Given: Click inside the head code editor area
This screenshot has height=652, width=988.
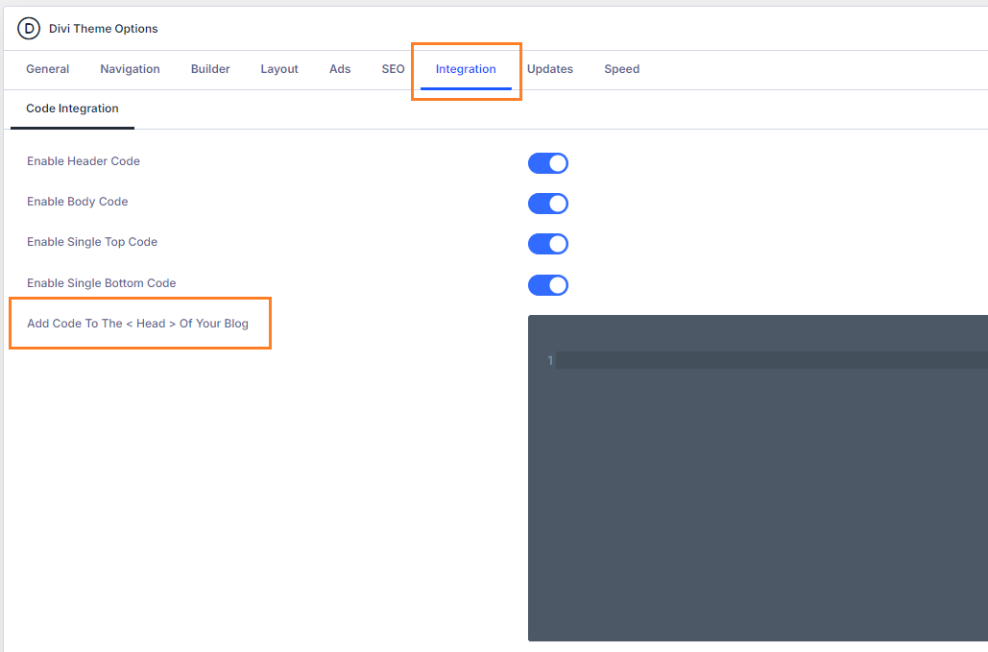Looking at the screenshot, I should (x=758, y=478).
